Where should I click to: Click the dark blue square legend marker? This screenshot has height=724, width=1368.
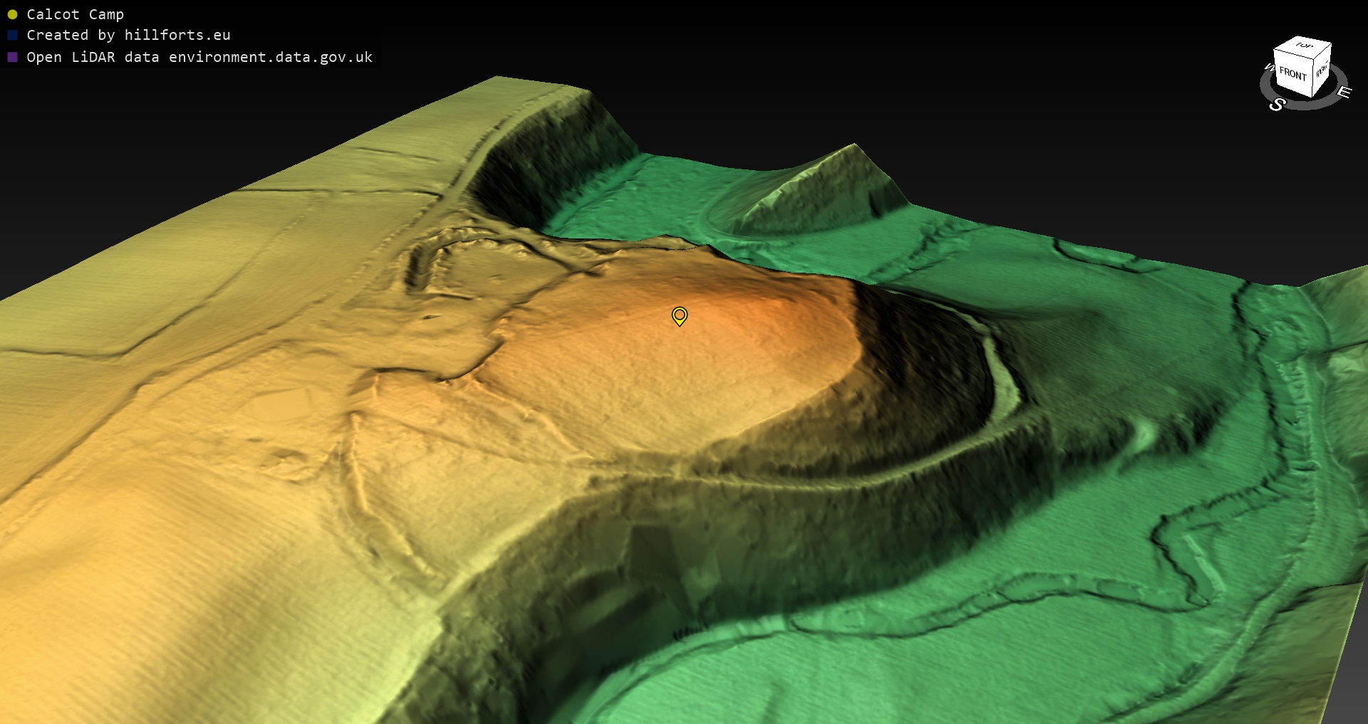[12, 35]
